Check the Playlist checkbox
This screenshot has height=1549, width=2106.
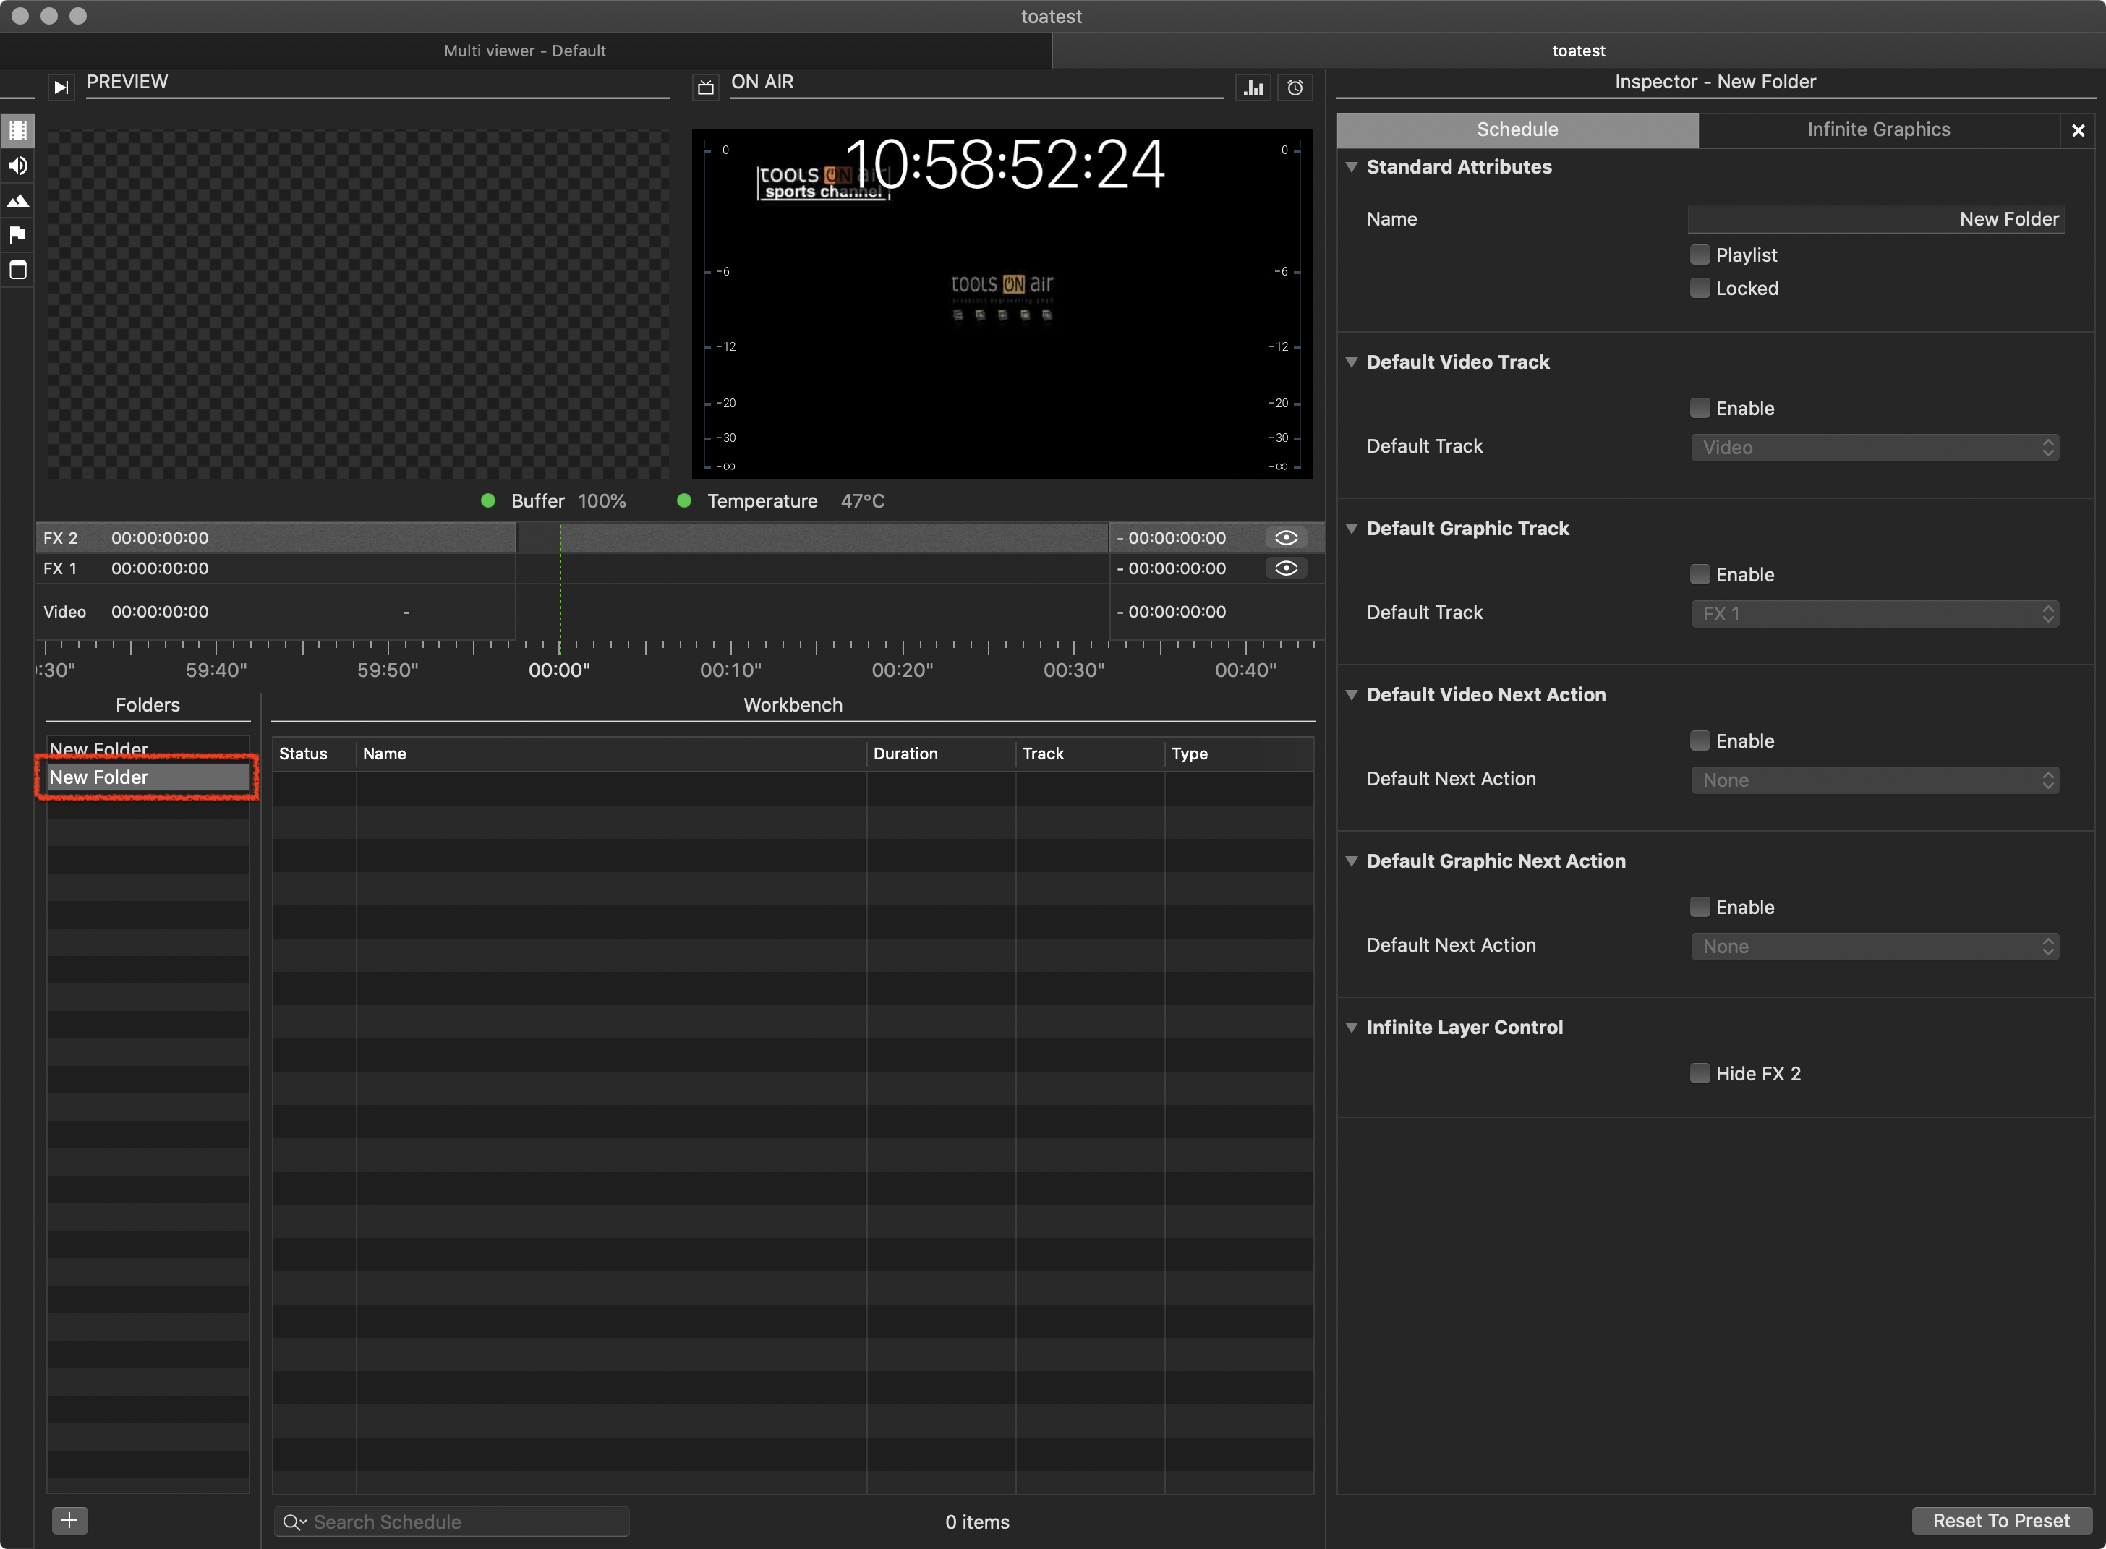(x=1699, y=254)
